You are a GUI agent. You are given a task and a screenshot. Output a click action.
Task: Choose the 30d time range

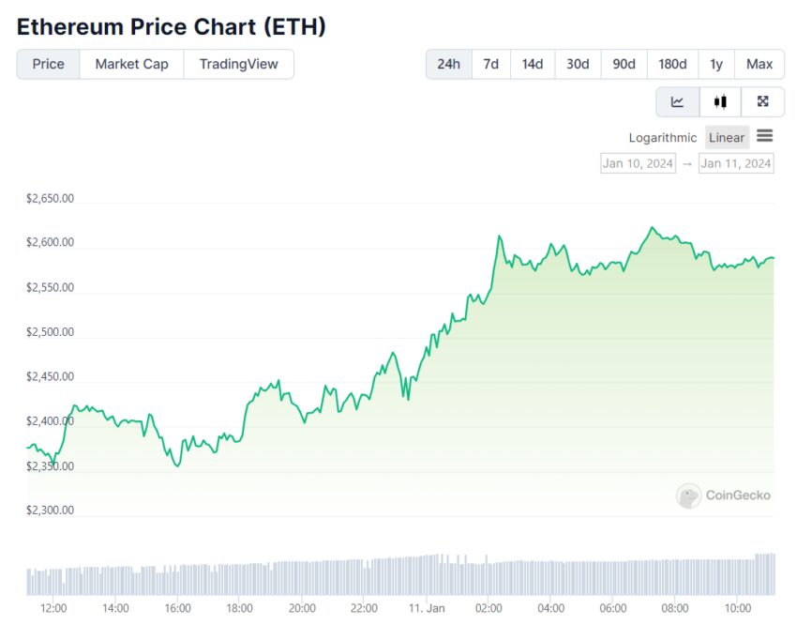point(578,64)
